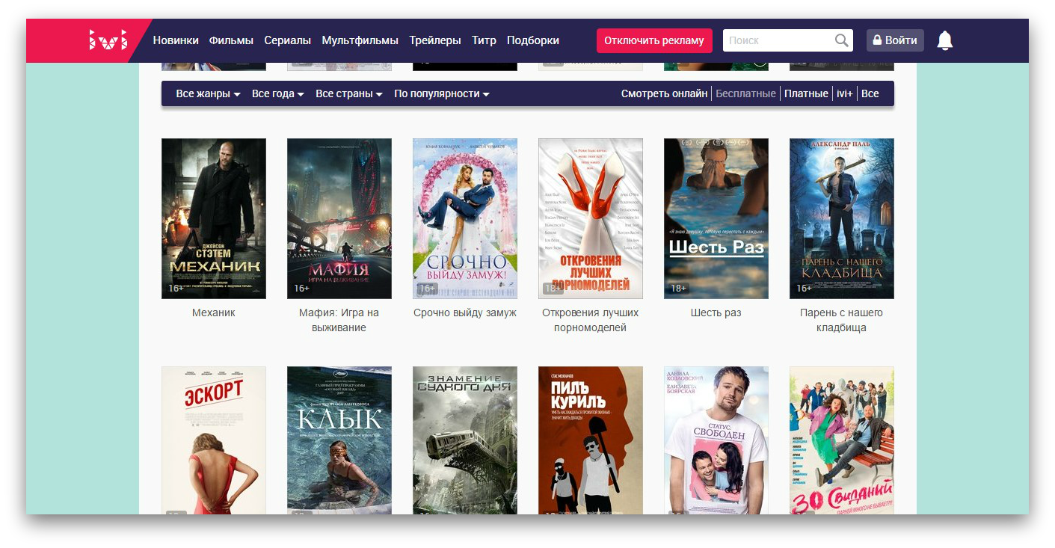Go to the Фильмы section
1055x548 pixels.
[x=231, y=40]
